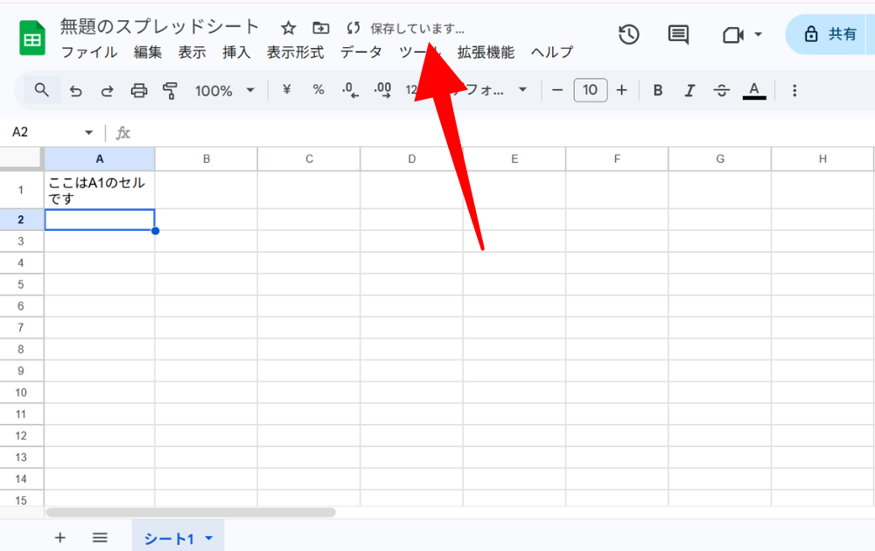The height and width of the screenshot is (551, 875).
Task: Add a new sheet with plus button
Action: (x=59, y=538)
